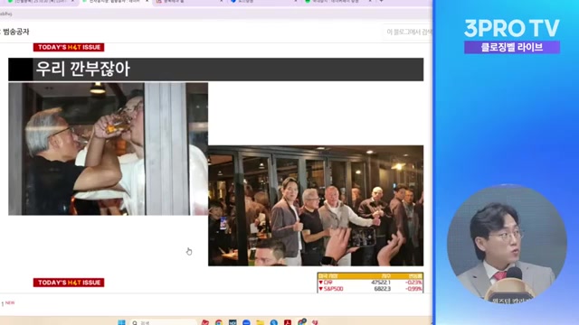Open the 범송공자 blog title link
This screenshot has width=579, height=325.
pos(16,32)
